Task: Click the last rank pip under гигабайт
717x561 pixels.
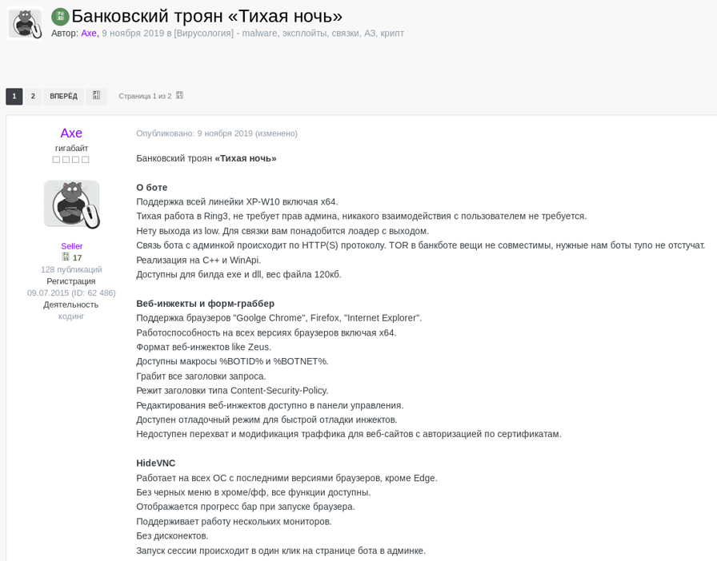Action: [86, 160]
